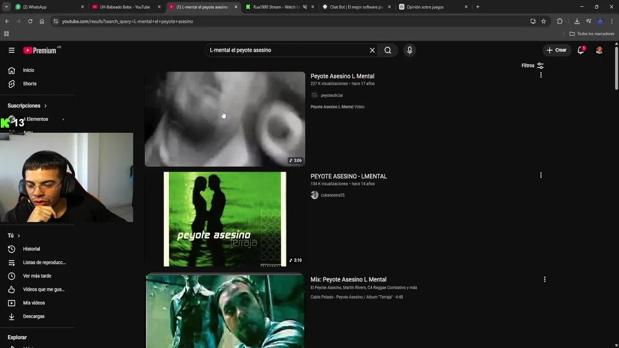The height and width of the screenshot is (348, 619).
Task: Open options for Peyote Asesino L Mental video
Action: click(541, 75)
